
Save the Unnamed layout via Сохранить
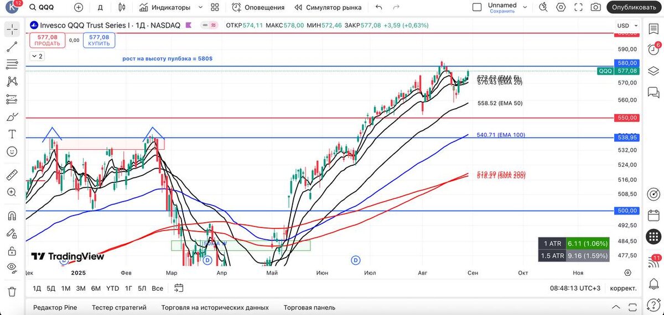click(x=502, y=11)
